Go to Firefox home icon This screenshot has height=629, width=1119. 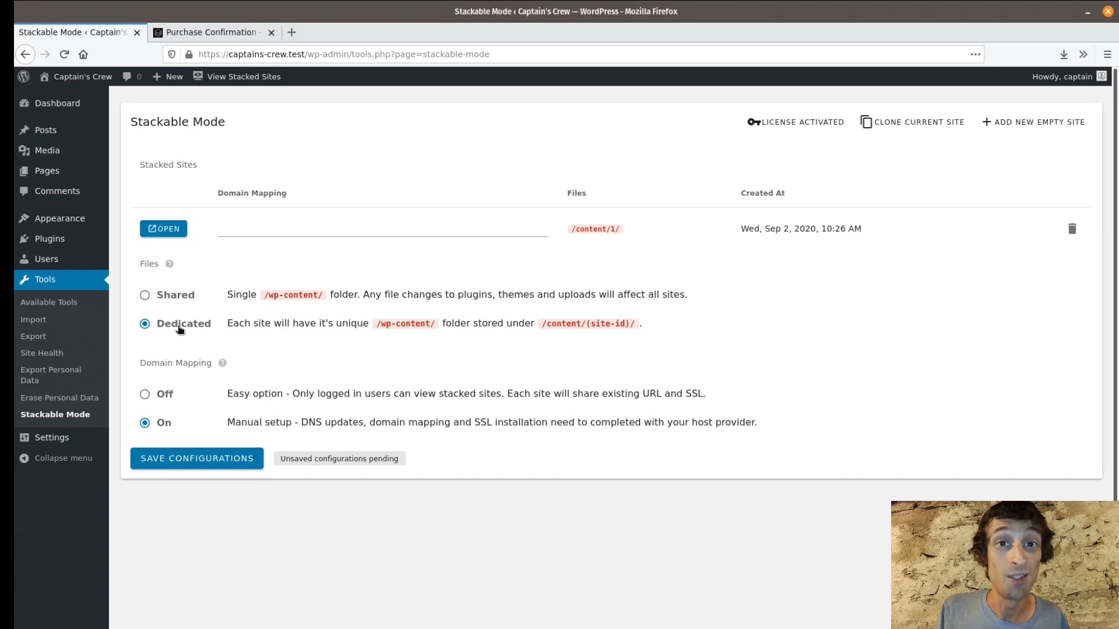[x=83, y=54]
